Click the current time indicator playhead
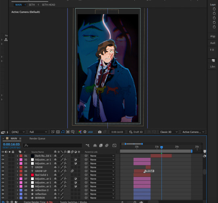 tap(161, 147)
